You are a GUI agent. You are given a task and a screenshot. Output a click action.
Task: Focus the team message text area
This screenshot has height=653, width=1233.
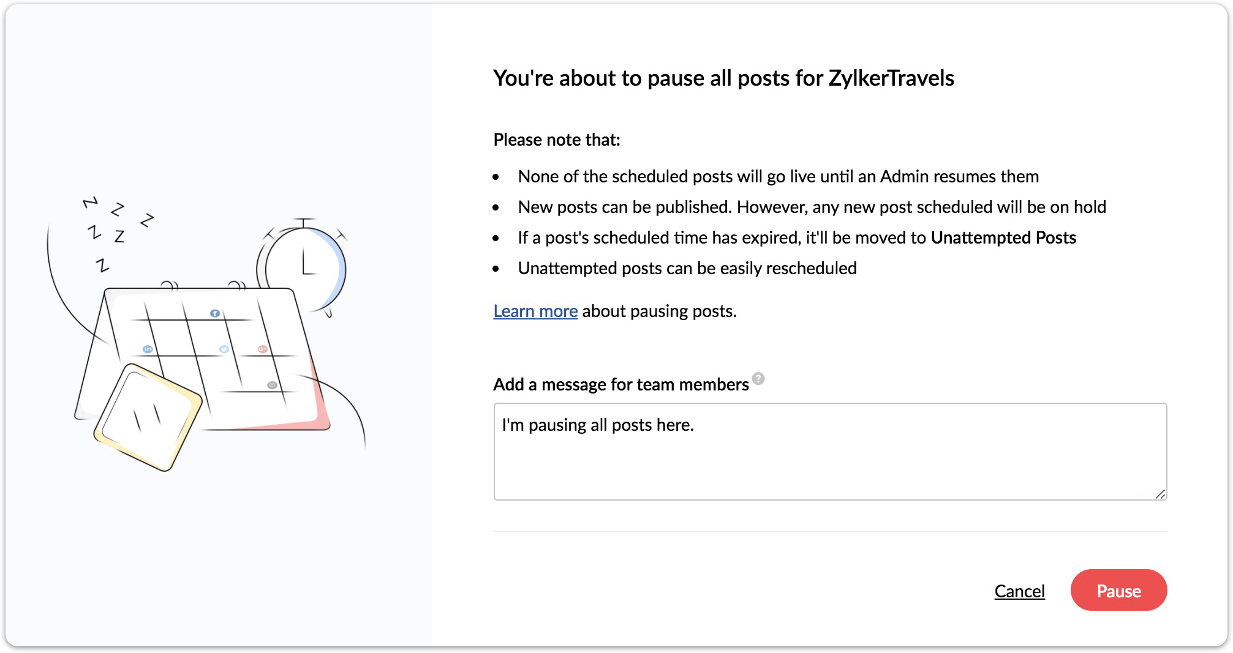pyautogui.click(x=830, y=452)
